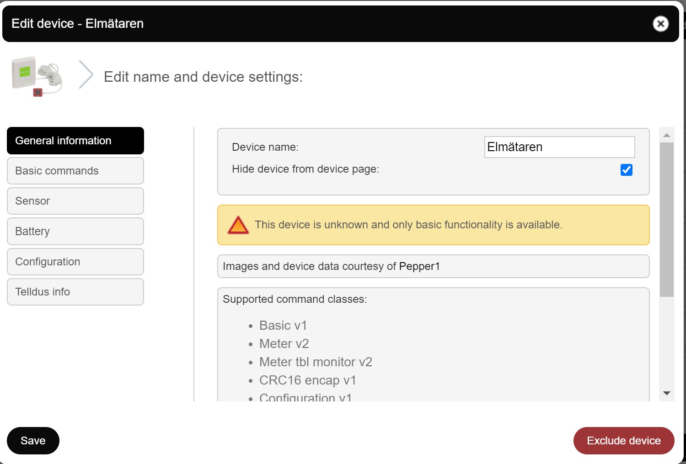The height and width of the screenshot is (464, 686).
Task: Click the chevron arrow beside device image
Action: click(86, 74)
